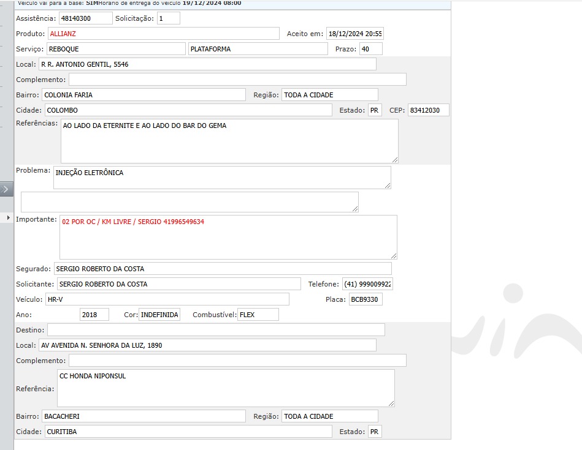Image resolution: width=582 pixels, height=450 pixels.
Task: Click the small triangle arrow beside Importante
Action: point(8,218)
